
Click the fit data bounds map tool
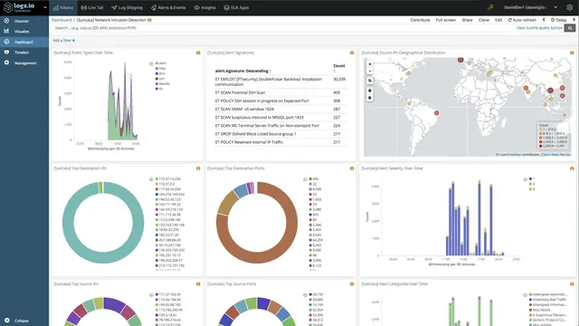370,81
